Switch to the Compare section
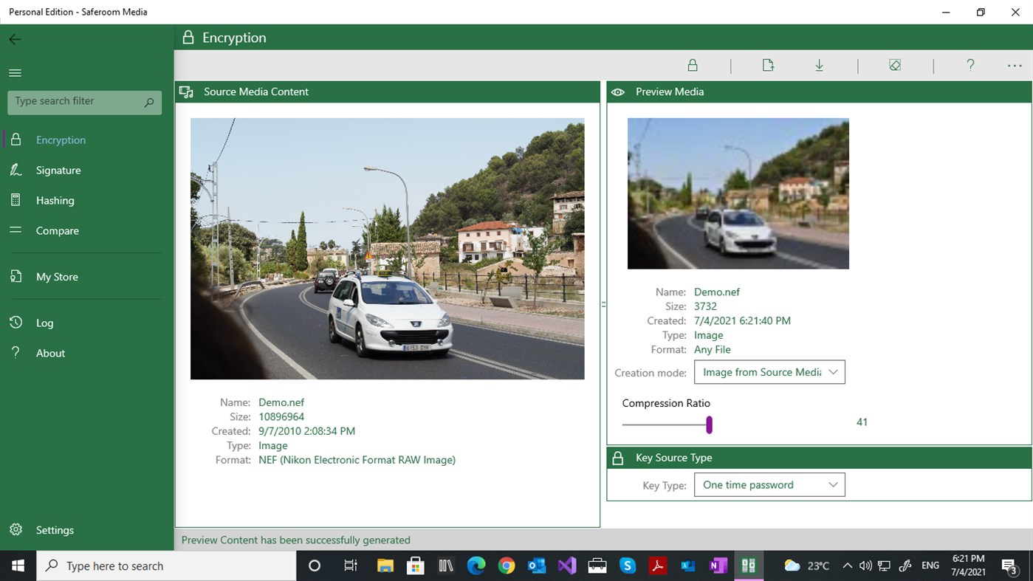The height and width of the screenshot is (581, 1033). pyautogui.click(x=16, y=230)
